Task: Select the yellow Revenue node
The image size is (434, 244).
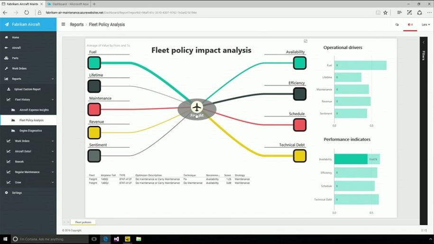Action: point(94,133)
